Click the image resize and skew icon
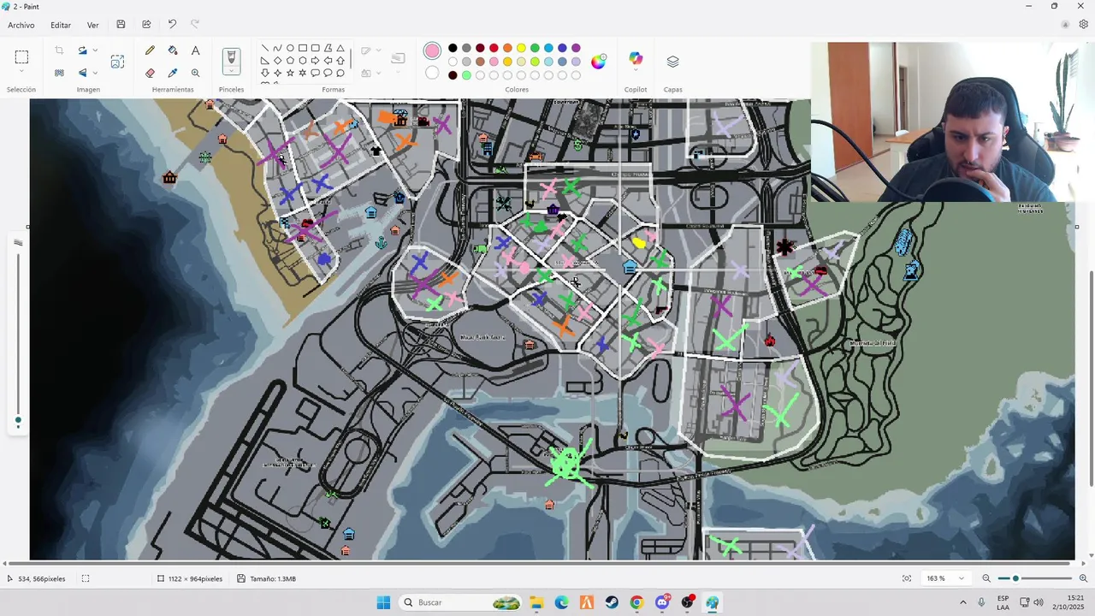Screen dimensions: 1095x616 coord(117,62)
